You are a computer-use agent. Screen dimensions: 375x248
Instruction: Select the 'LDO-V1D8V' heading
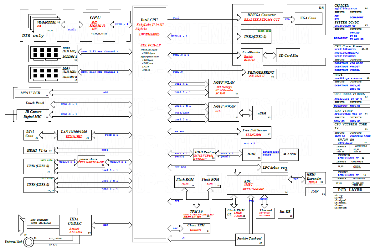click(343, 111)
